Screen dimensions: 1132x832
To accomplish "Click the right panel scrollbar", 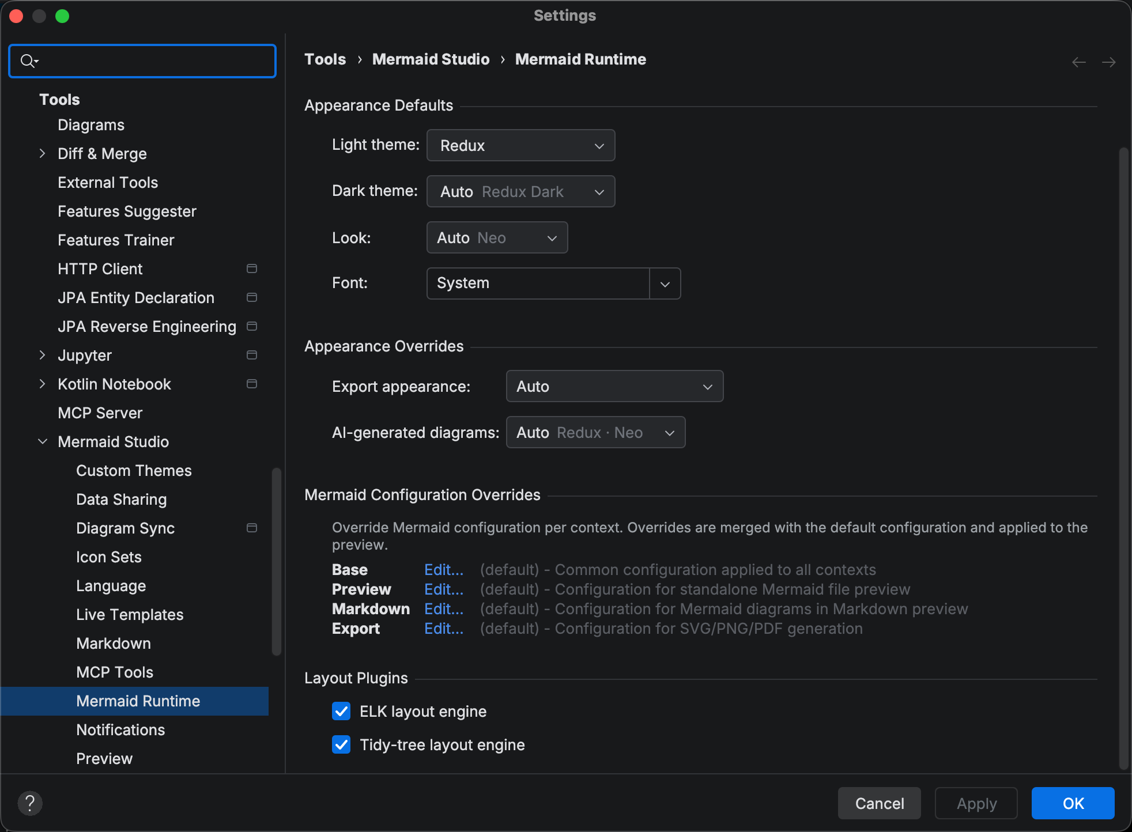I will coord(1123,458).
